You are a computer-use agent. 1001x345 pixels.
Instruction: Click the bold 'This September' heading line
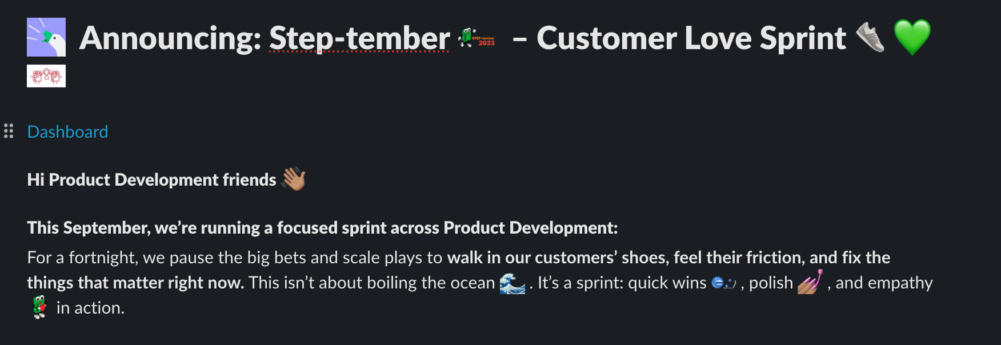pyautogui.click(x=322, y=228)
